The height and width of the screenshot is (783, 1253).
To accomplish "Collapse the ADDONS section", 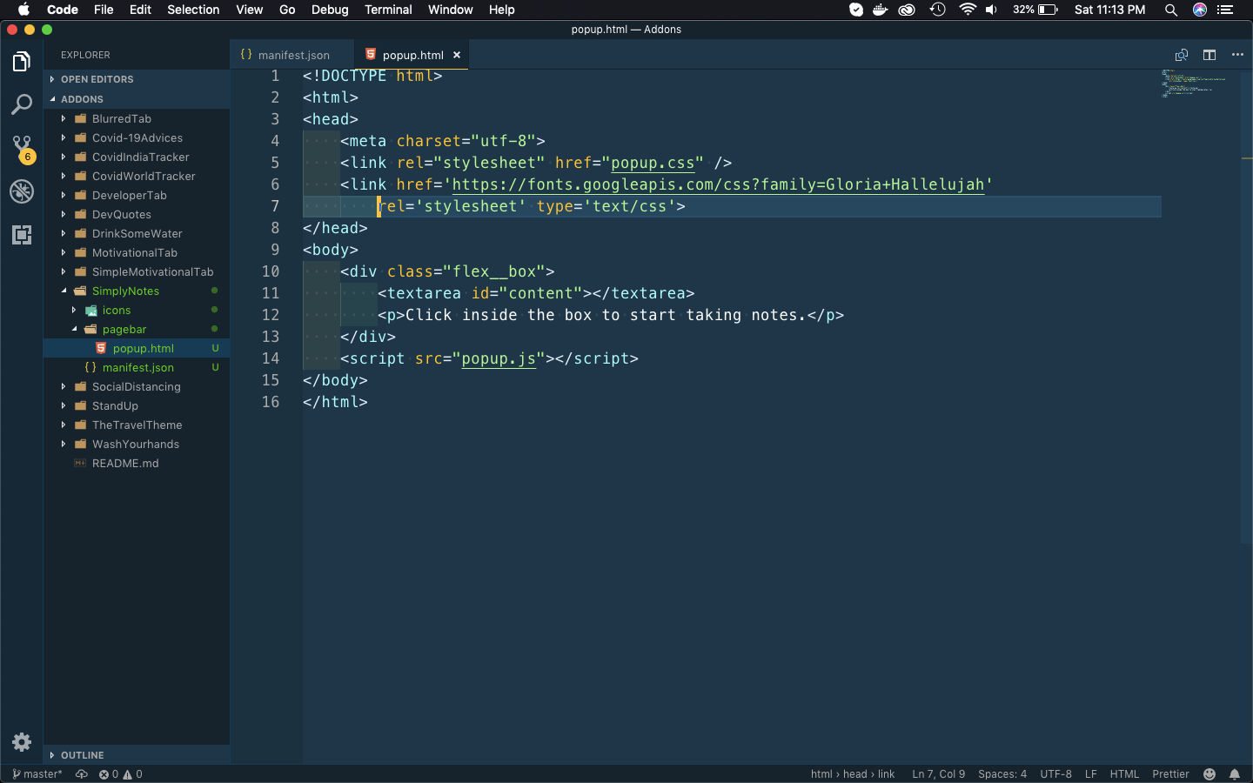I will [137, 99].
